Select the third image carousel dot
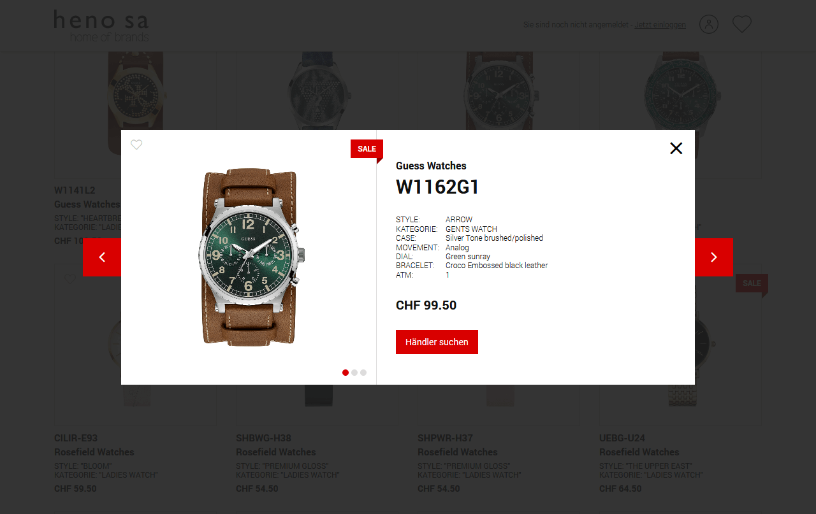This screenshot has height=514, width=816. coord(363,373)
